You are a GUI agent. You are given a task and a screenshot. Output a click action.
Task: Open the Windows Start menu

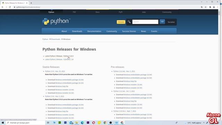point(3,123)
